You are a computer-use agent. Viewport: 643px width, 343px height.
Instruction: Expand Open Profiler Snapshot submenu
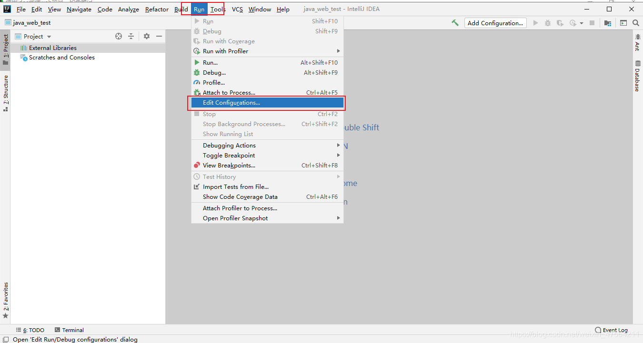(x=267, y=218)
